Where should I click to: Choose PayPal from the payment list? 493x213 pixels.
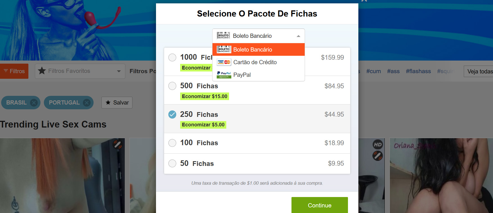(x=242, y=75)
